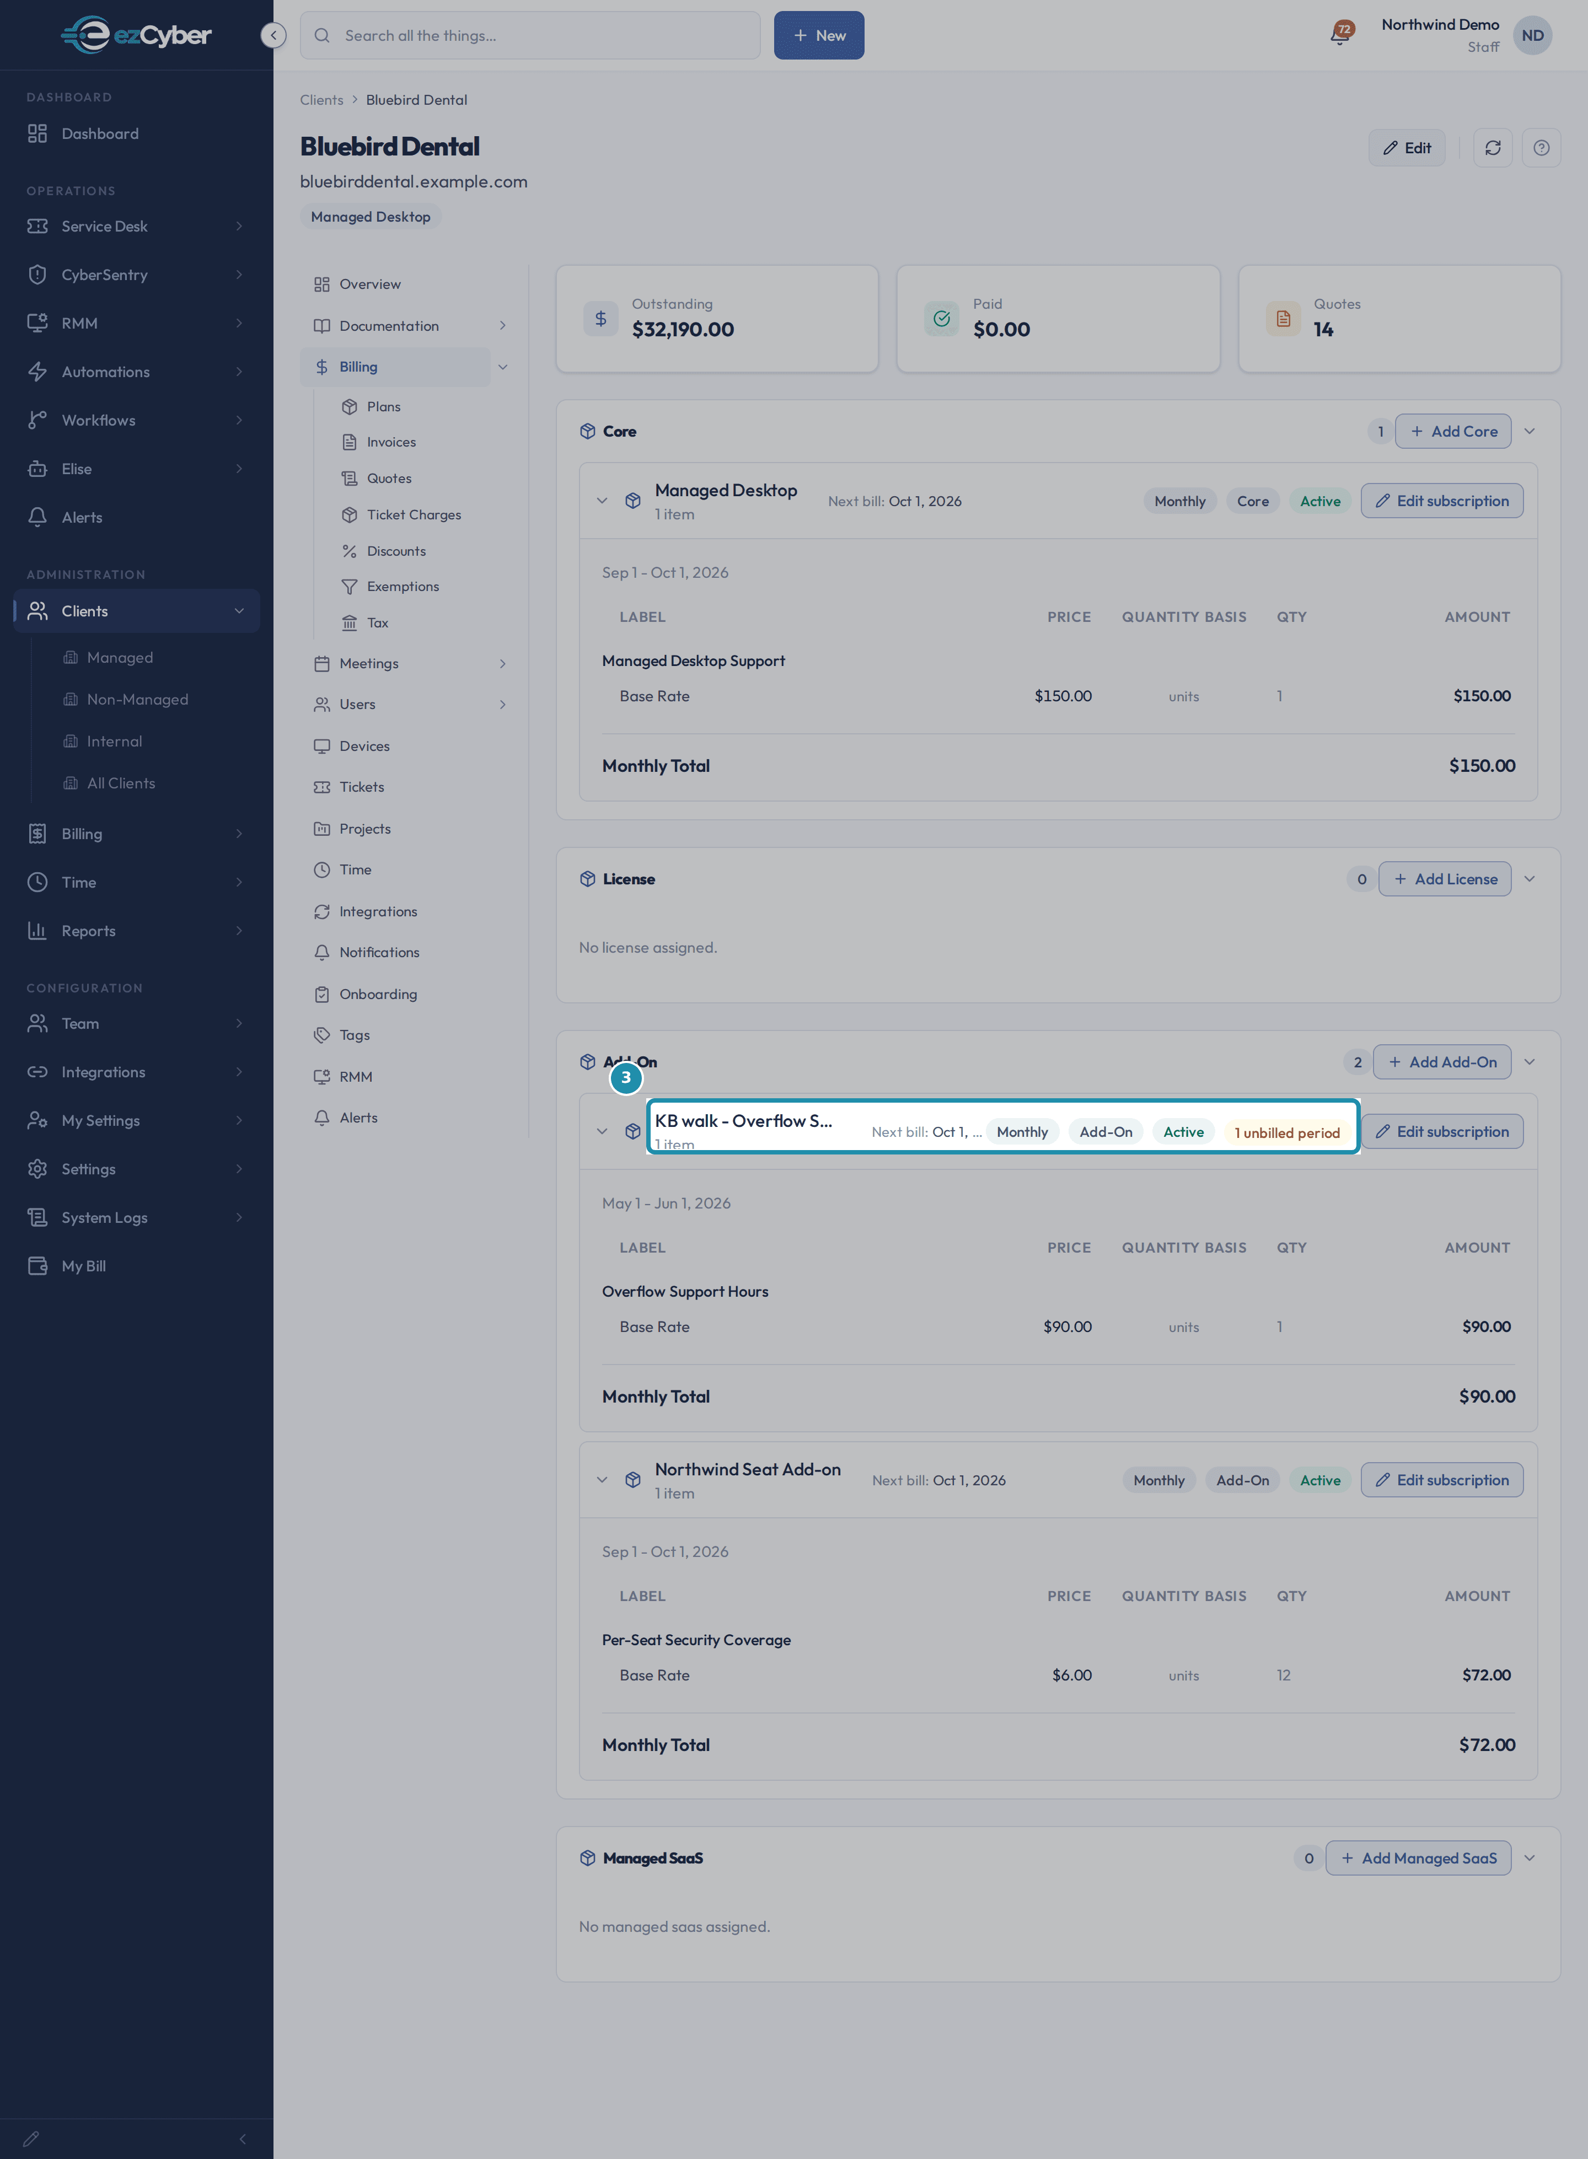Click Add Core button

(x=1452, y=432)
